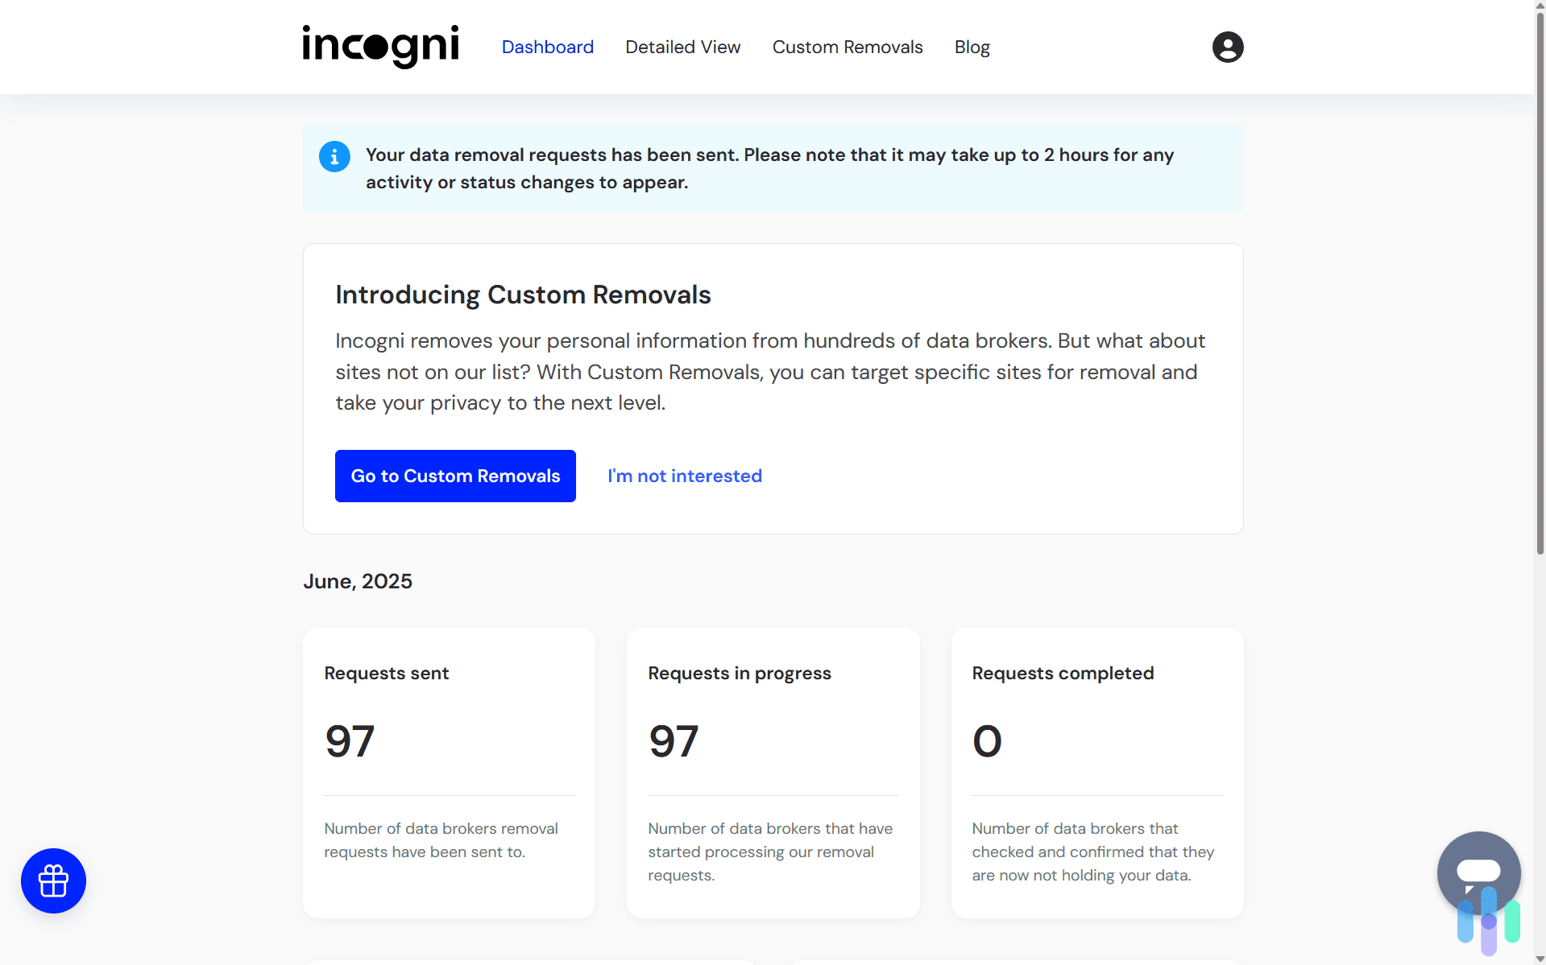Open the gift referral icon
This screenshot has width=1546, height=965.
(52, 880)
